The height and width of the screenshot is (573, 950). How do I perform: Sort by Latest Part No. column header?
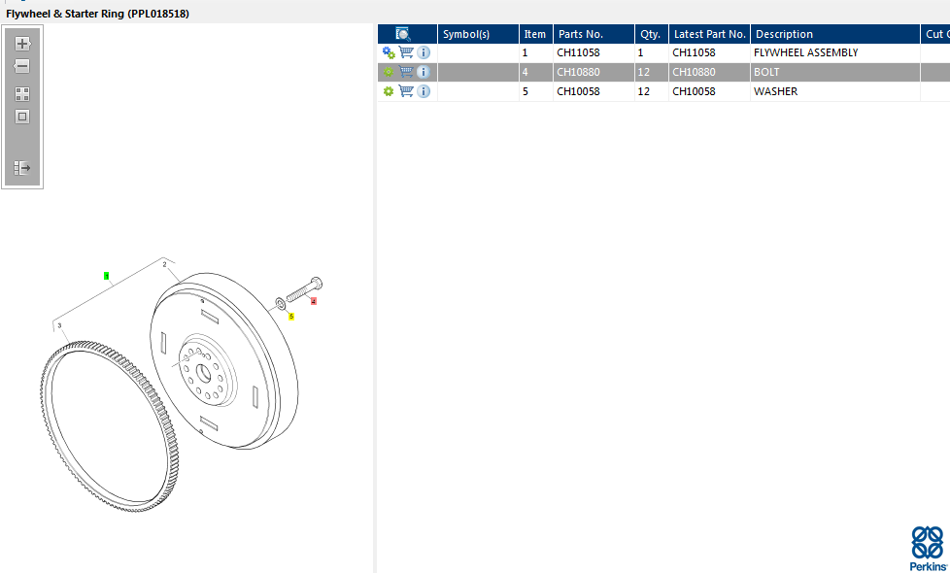pyautogui.click(x=709, y=34)
